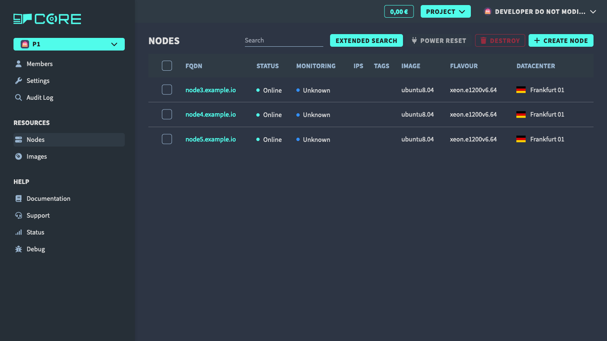Open node5.example.io node link

211,139
